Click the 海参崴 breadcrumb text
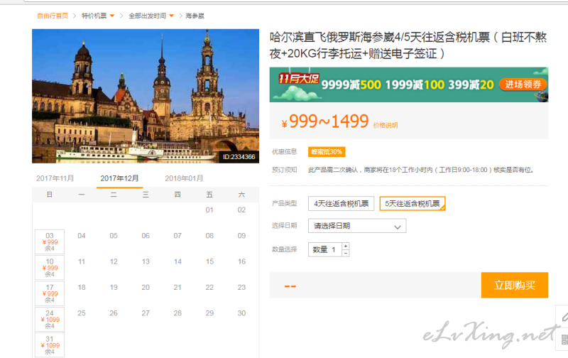The height and width of the screenshot is (358, 568). [x=195, y=16]
